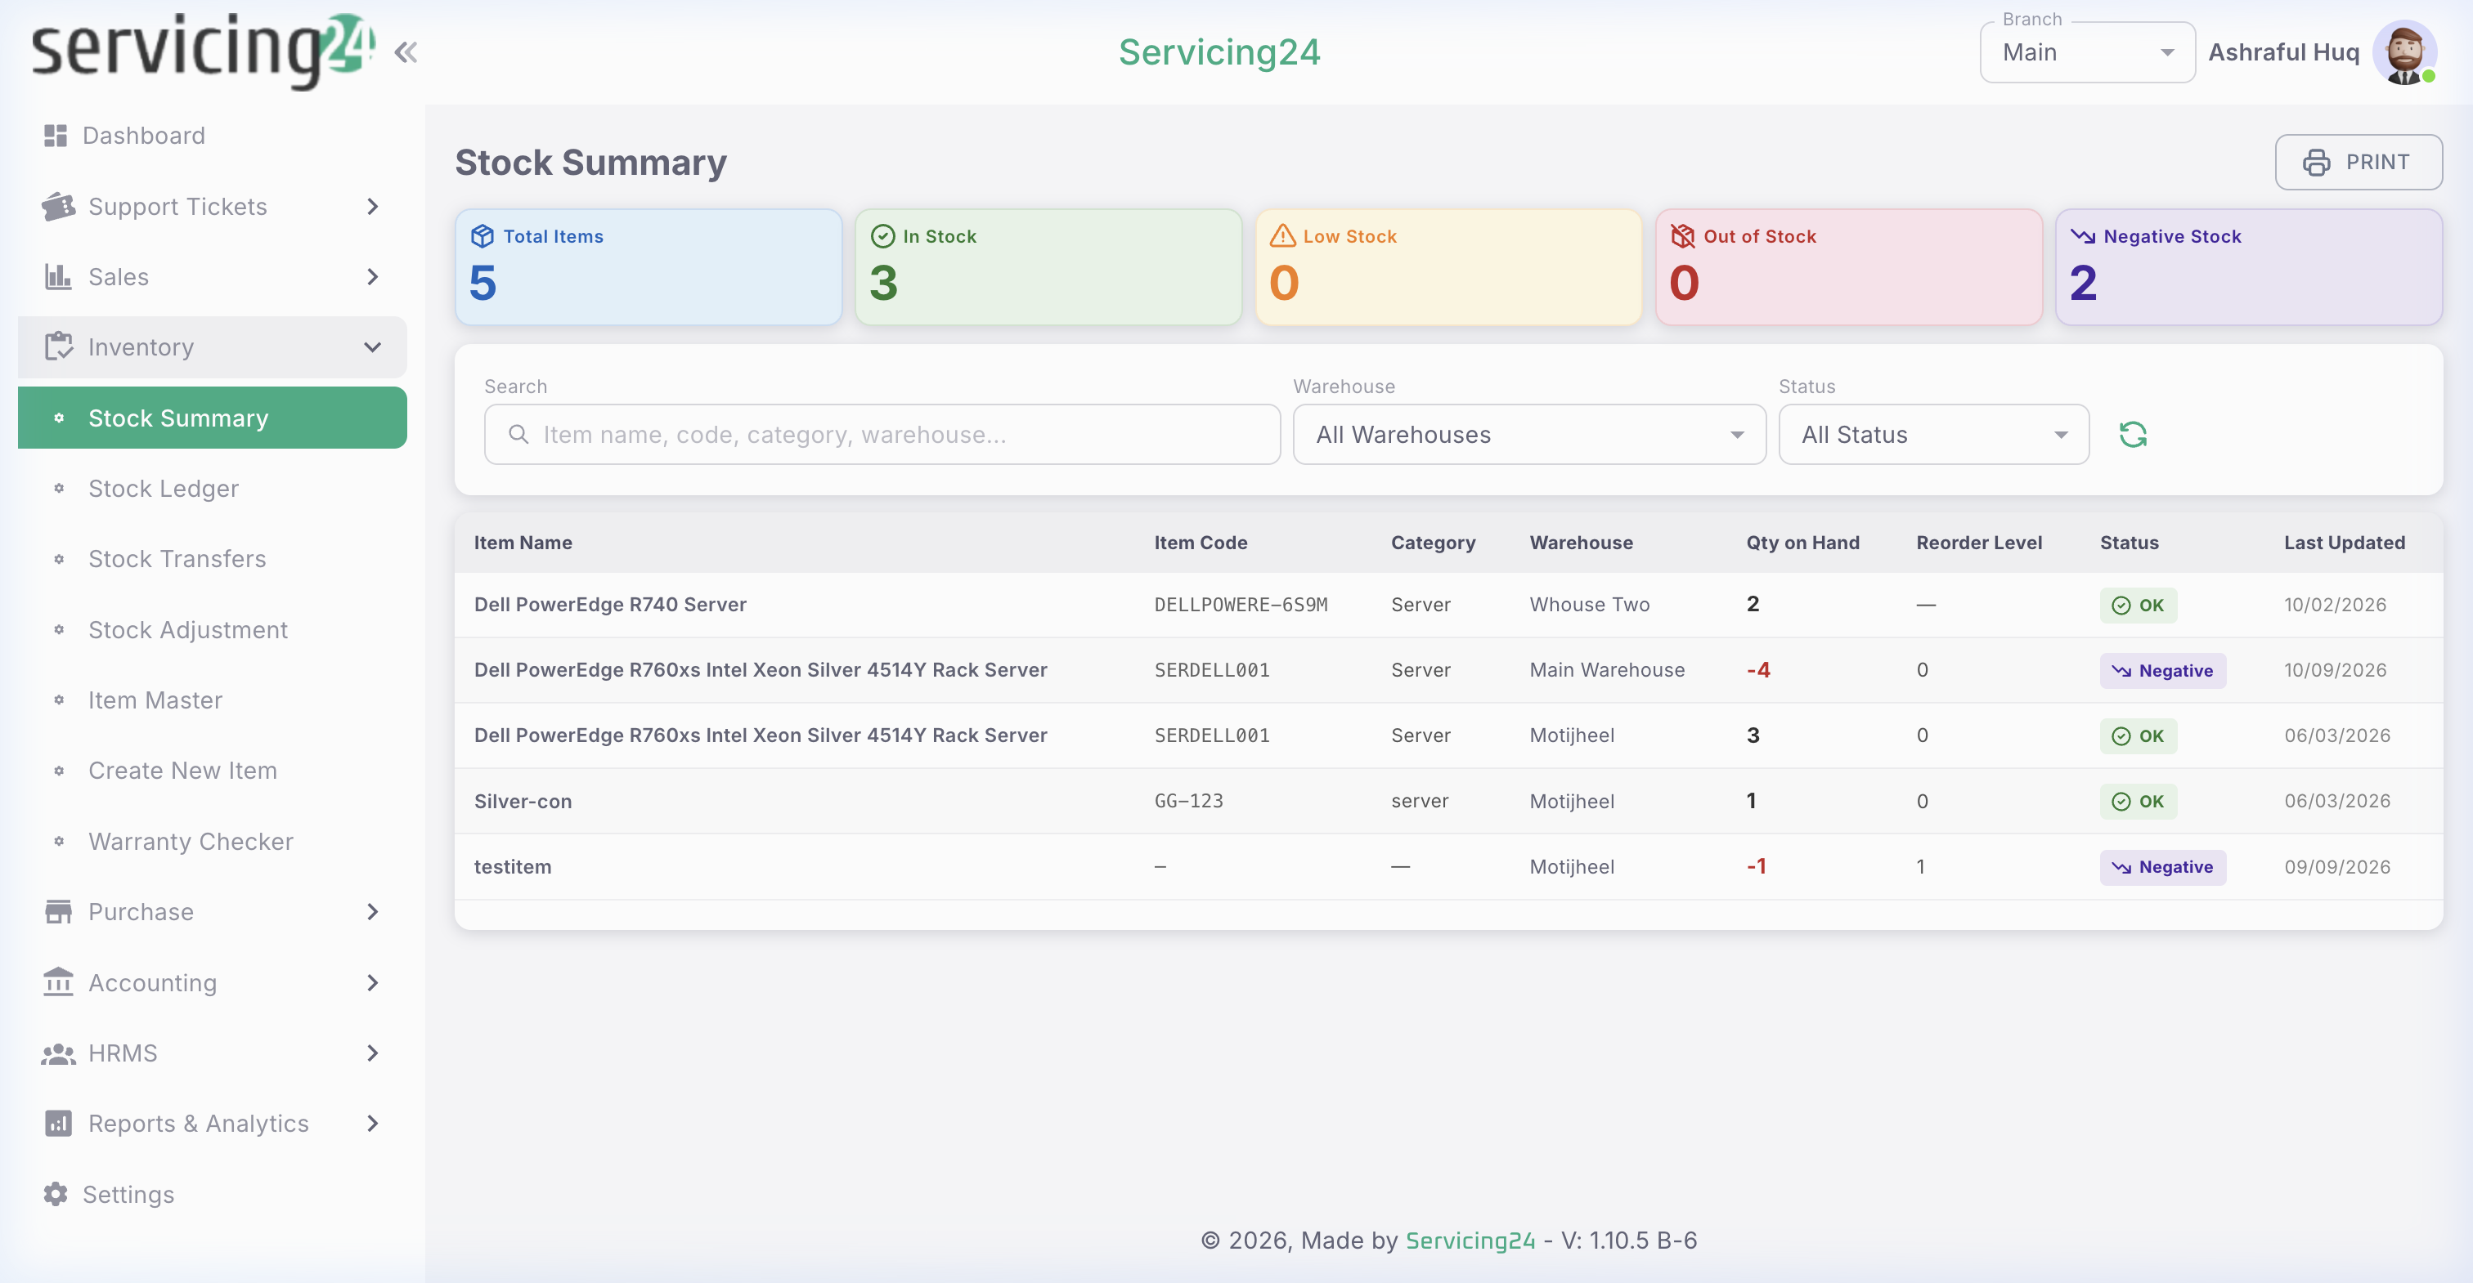Open the Branch dropdown showing Main

pyautogui.click(x=2087, y=53)
